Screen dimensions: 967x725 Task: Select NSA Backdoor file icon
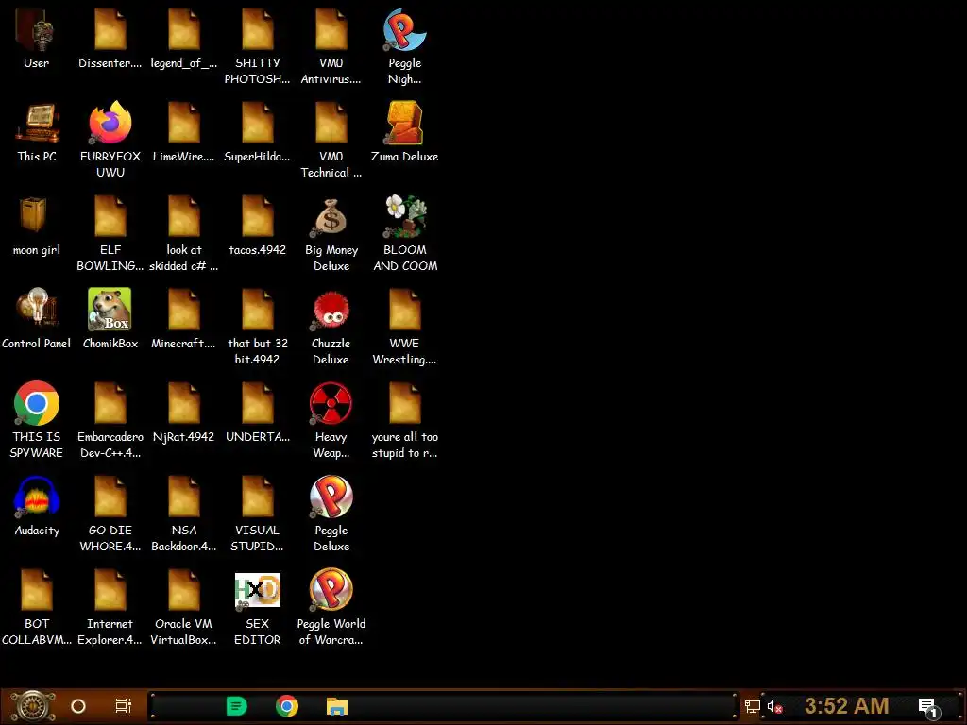(184, 497)
